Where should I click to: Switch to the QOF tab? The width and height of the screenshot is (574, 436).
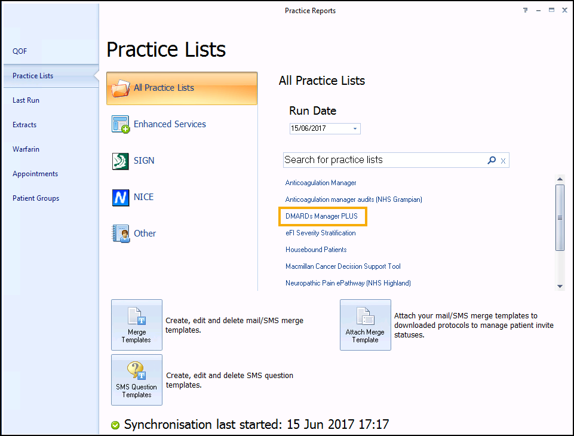(20, 51)
